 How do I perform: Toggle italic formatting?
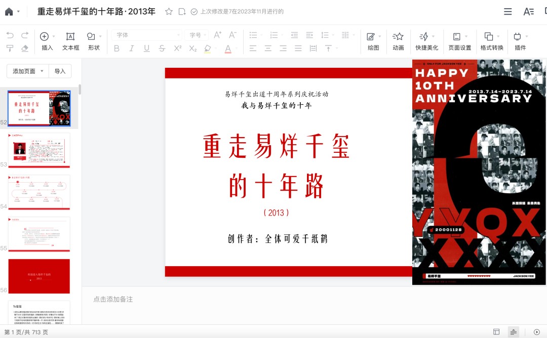(131, 48)
